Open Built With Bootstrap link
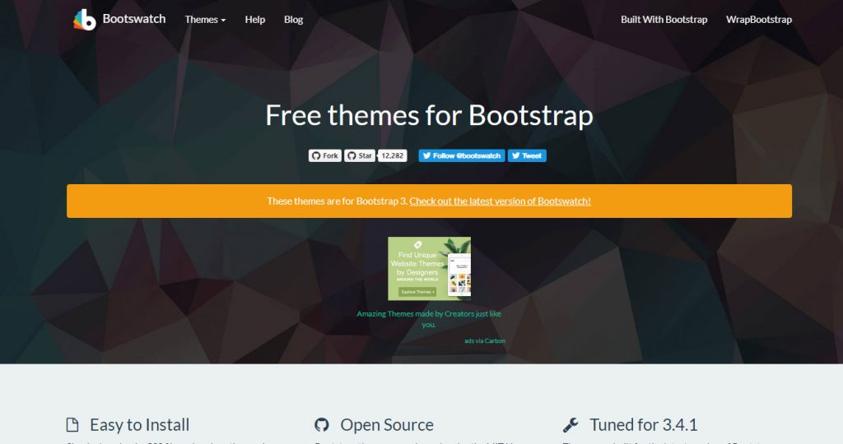This screenshot has height=444, width=843. pyautogui.click(x=664, y=20)
